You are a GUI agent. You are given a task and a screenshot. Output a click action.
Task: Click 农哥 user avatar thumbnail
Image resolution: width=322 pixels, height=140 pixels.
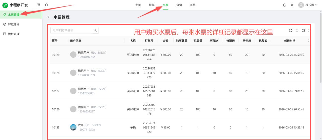[73, 127]
